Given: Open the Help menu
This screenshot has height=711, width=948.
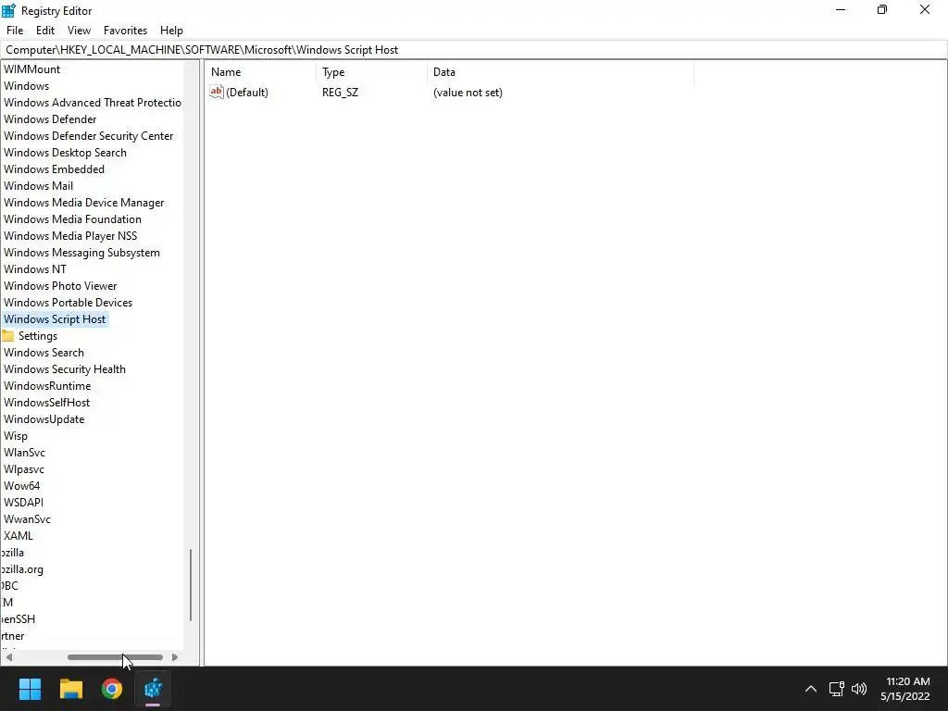Looking at the screenshot, I should (x=171, y=31).
